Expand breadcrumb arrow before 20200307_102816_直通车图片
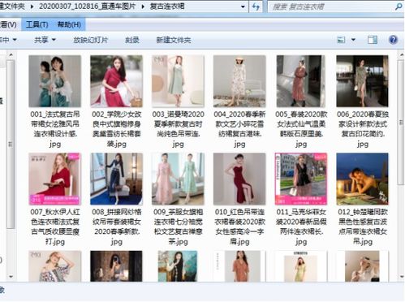Viewport: 405px width, 302px height. click(32, 6)
